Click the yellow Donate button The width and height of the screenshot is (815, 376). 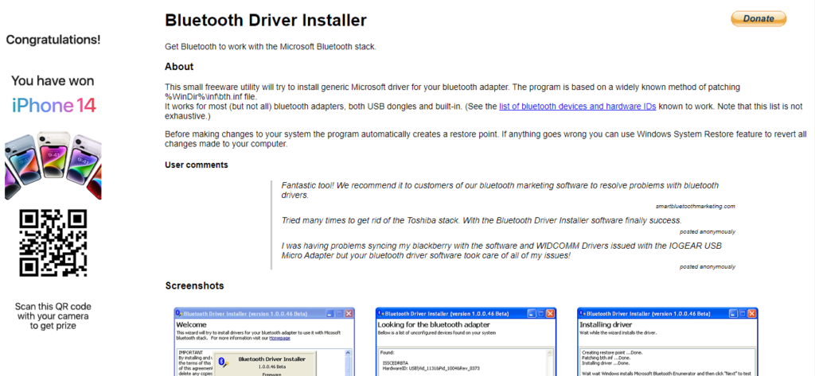click(x=758, y=19)
